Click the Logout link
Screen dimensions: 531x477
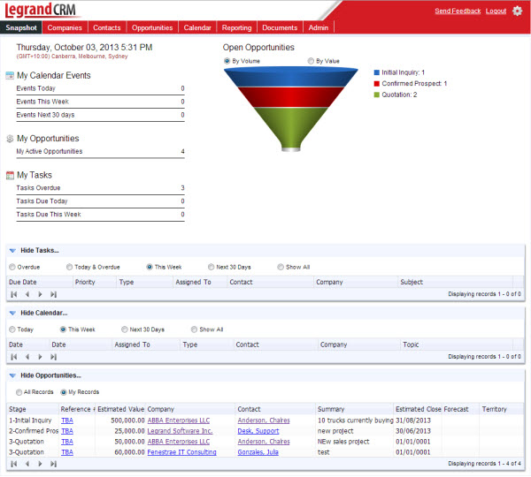point(496,11)
